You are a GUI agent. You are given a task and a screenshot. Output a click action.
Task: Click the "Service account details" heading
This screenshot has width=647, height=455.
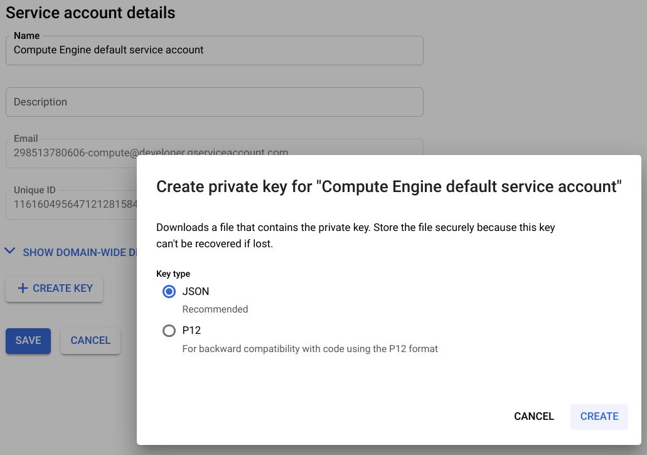click(90, 13)
